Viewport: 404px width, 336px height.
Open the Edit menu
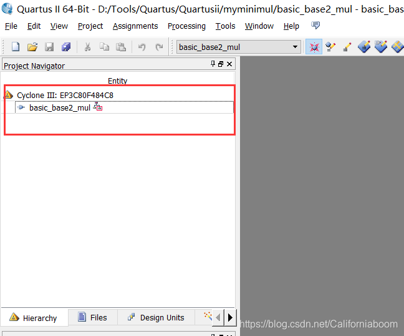point(34,26)
